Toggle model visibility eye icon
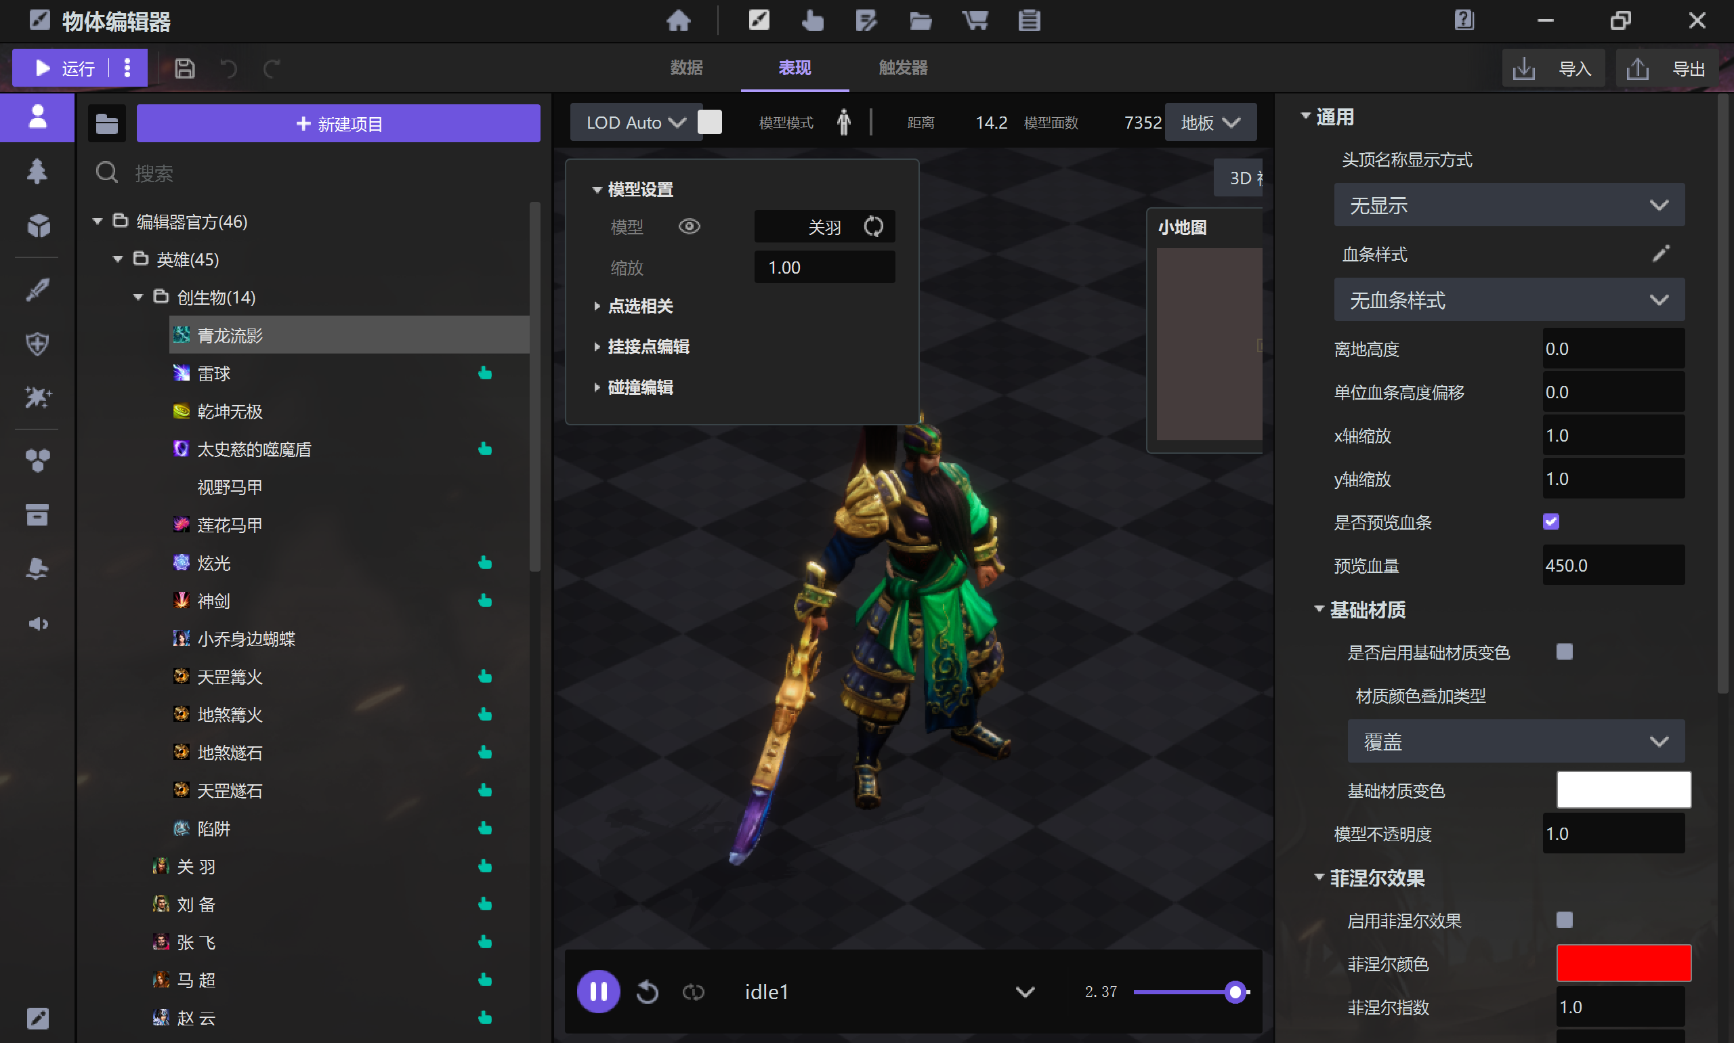Image resolution: width=1734 pixels, height=1043 pixels. (689, 226)
